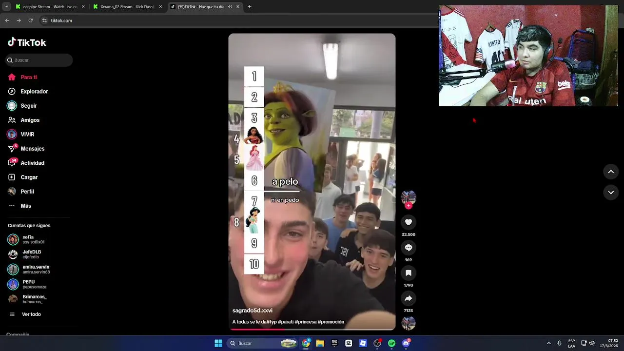Open Roblox from the taskbar

coord(363,343)
